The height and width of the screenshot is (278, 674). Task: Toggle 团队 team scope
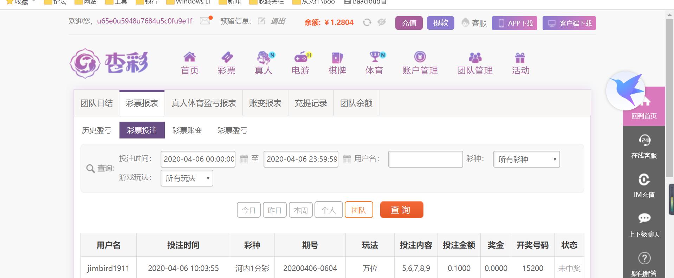click(359, 210)
